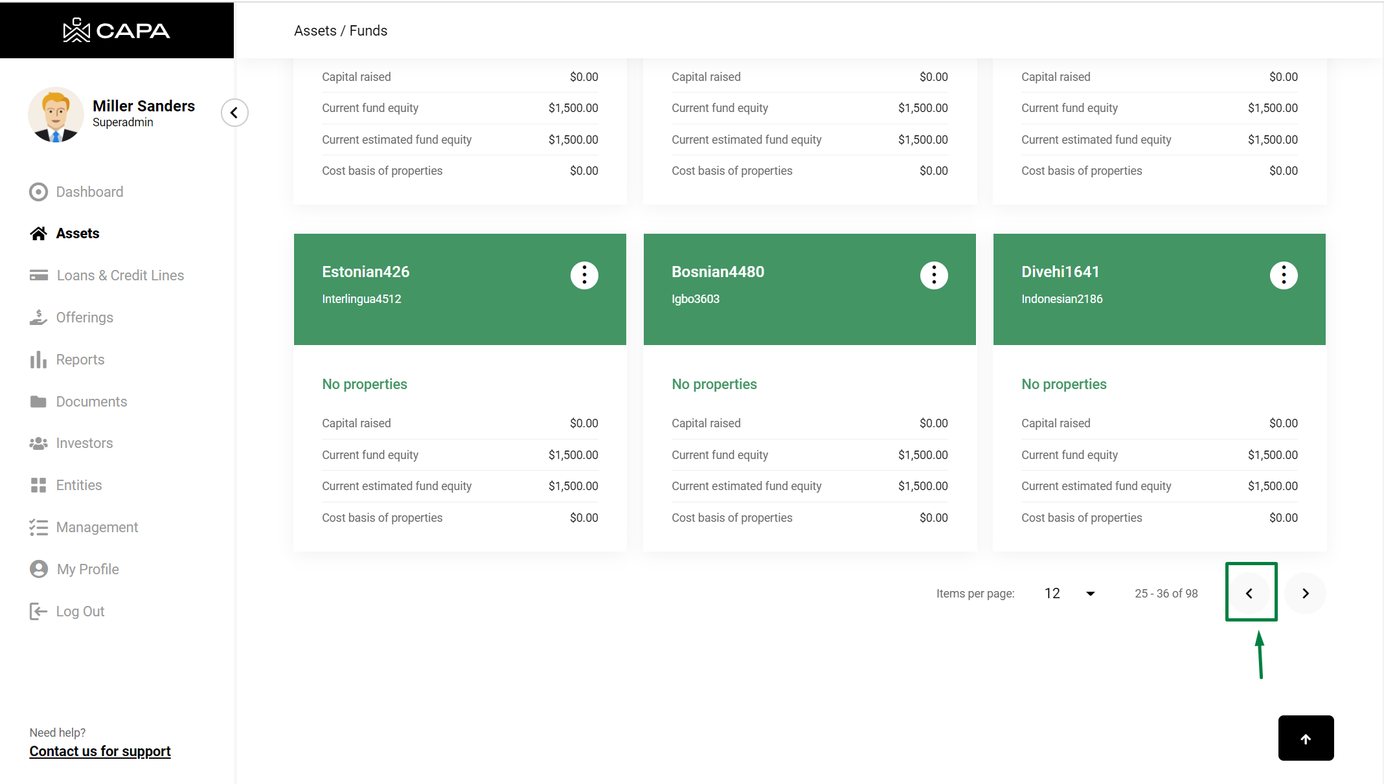Screen dimensions: 1384x784
Task: Go to next page of funds
Action: tap(1306, 593)
